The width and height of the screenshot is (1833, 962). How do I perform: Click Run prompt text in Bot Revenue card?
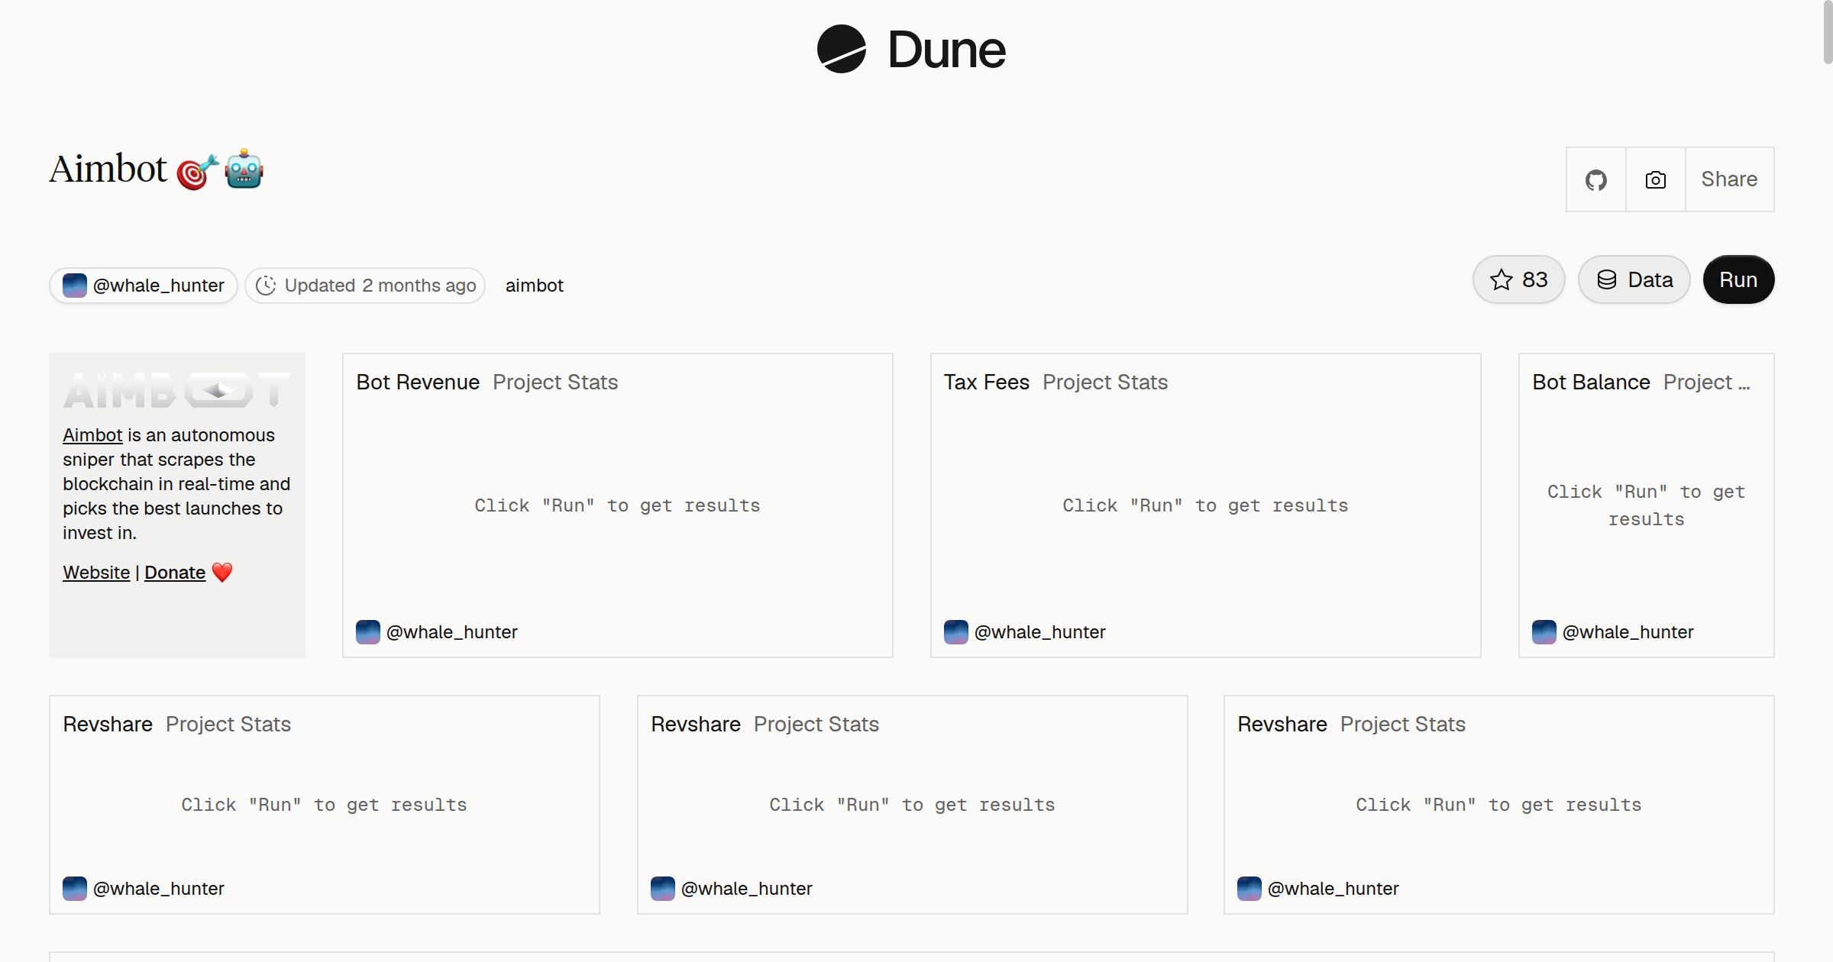pos(617,505)
